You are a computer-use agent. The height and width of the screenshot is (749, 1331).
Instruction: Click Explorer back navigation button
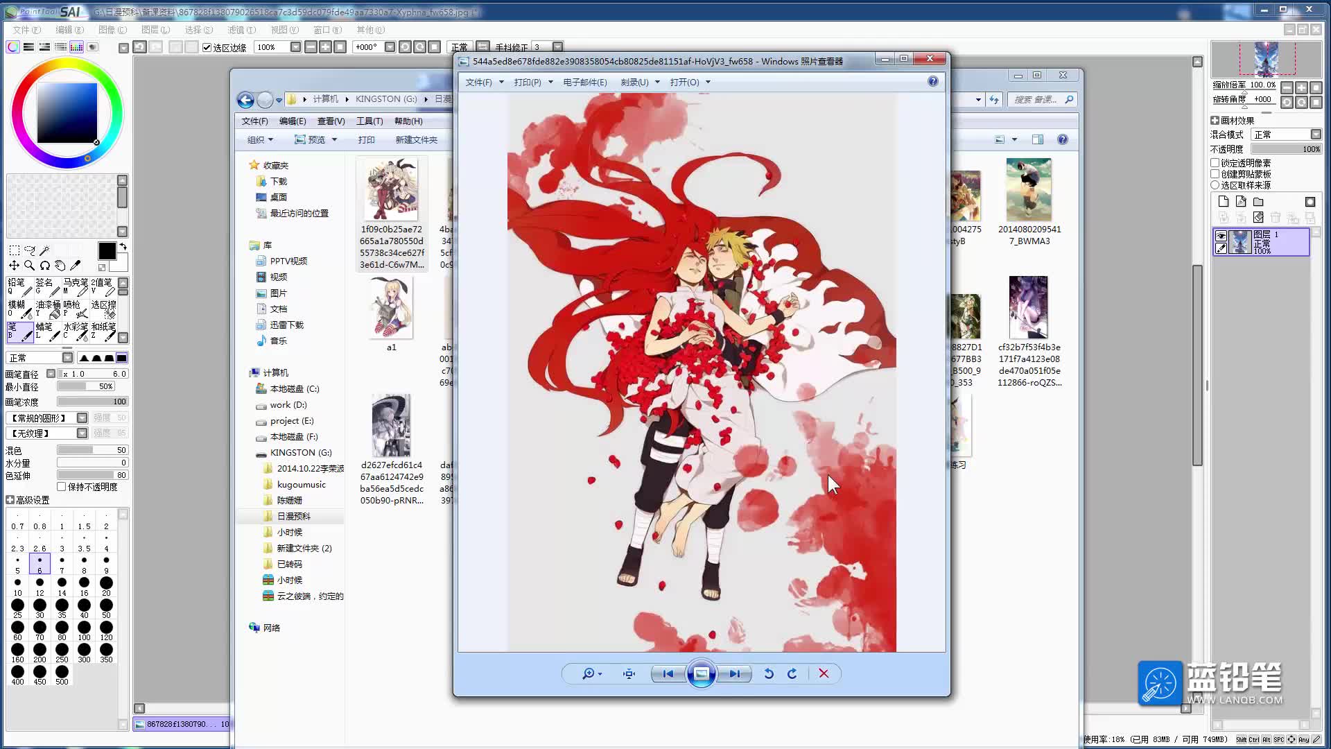pos(245,100)
